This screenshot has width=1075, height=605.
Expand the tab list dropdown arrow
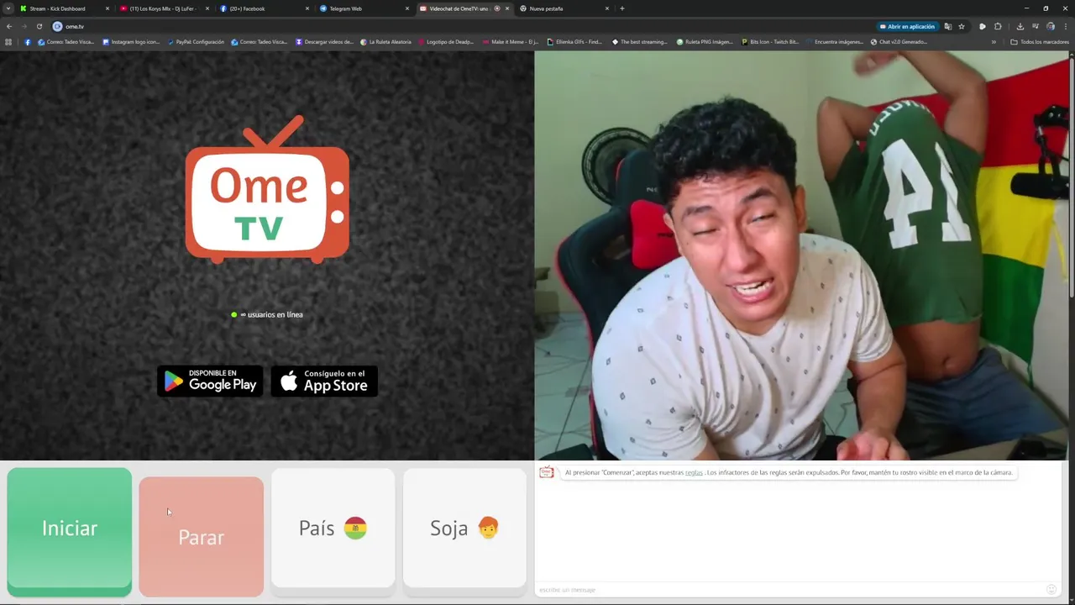point(8,8)
